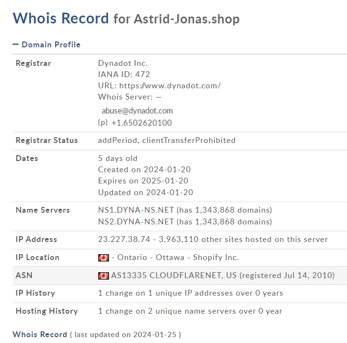Click the Shopify Inc. location text
The width and height of the screenshot is (347, 343).
click(216, 258)
